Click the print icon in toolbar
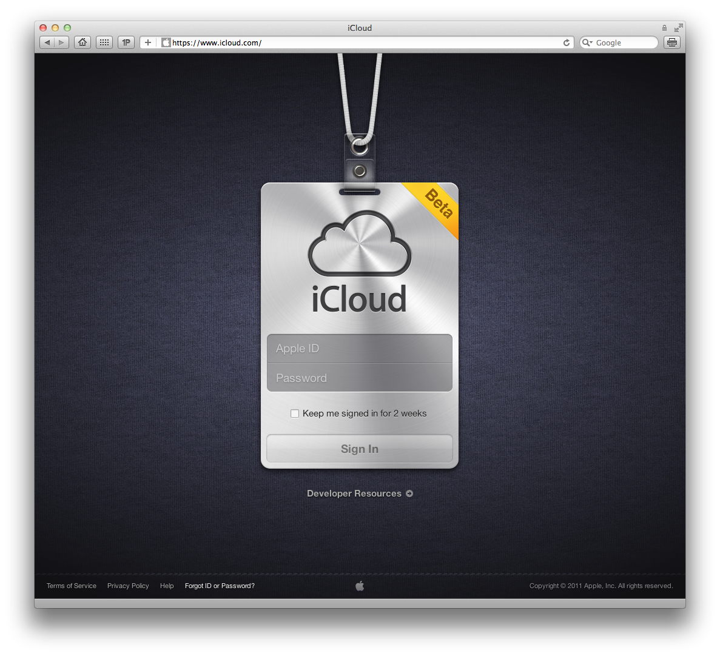The width and height of the screenshot is (720, 656). pos(671,42)
